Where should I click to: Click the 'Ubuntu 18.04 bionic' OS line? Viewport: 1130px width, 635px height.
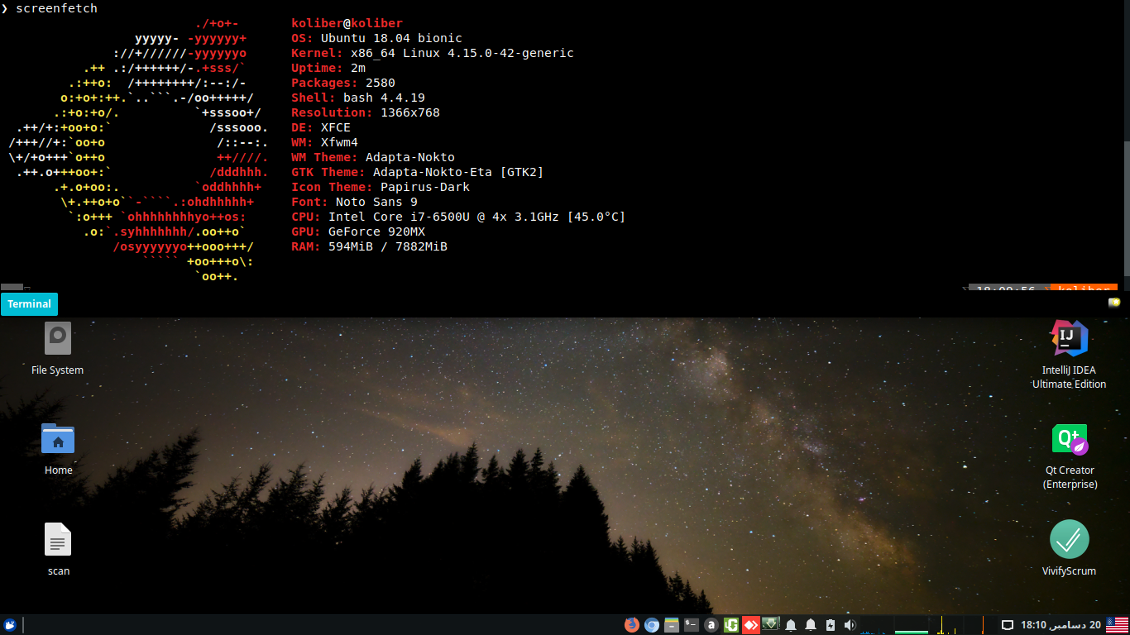point(376,38)
